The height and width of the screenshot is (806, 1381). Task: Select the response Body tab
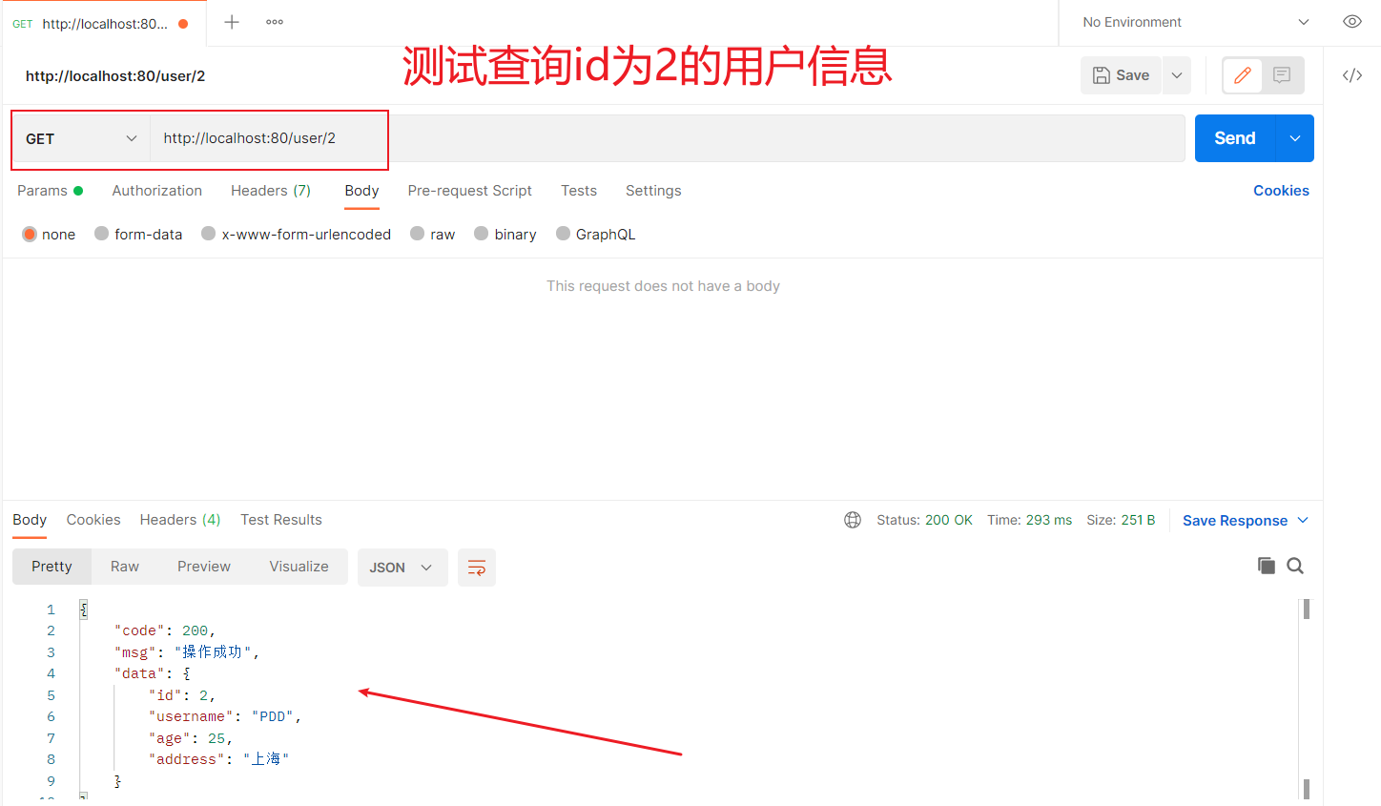(x=30, y=520)
